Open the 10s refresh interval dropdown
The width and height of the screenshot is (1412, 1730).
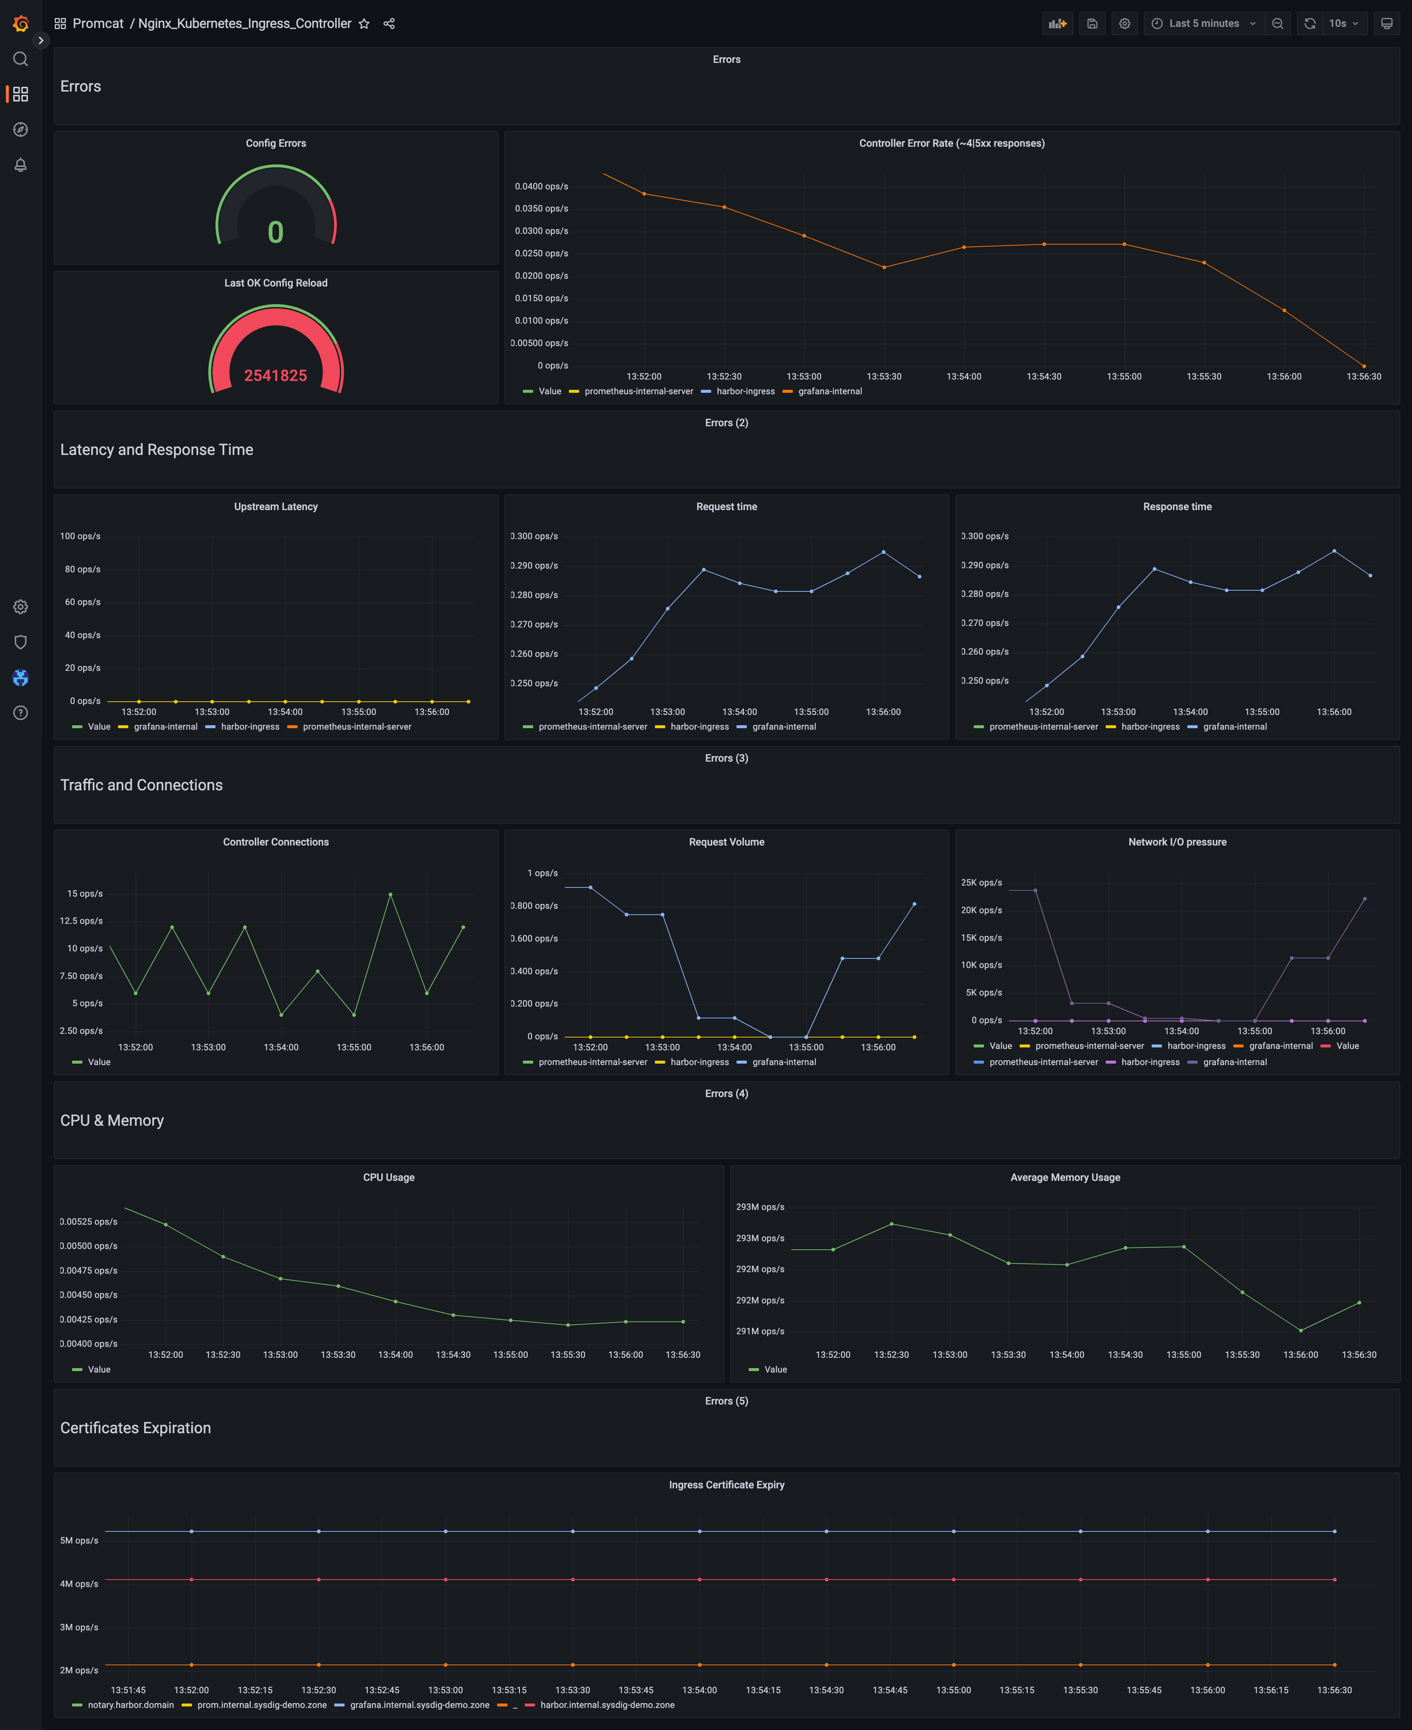(x=1344, y=24)
